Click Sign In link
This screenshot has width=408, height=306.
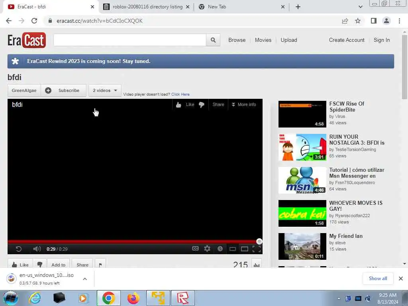pyautogui.click(x=382, y=40)
